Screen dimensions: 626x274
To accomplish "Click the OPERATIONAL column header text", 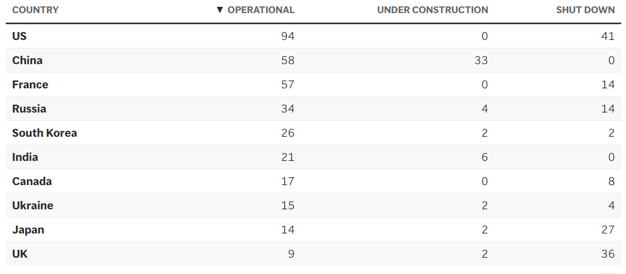I will click(x=261, y=10).
